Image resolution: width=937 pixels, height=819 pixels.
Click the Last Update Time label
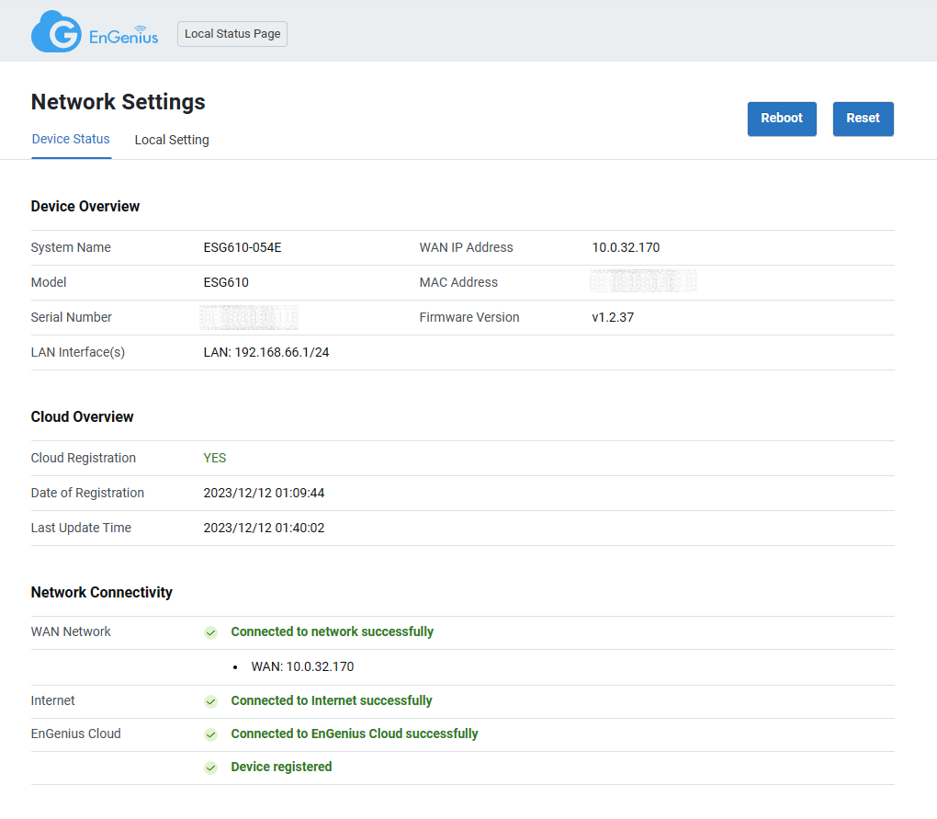81,528
